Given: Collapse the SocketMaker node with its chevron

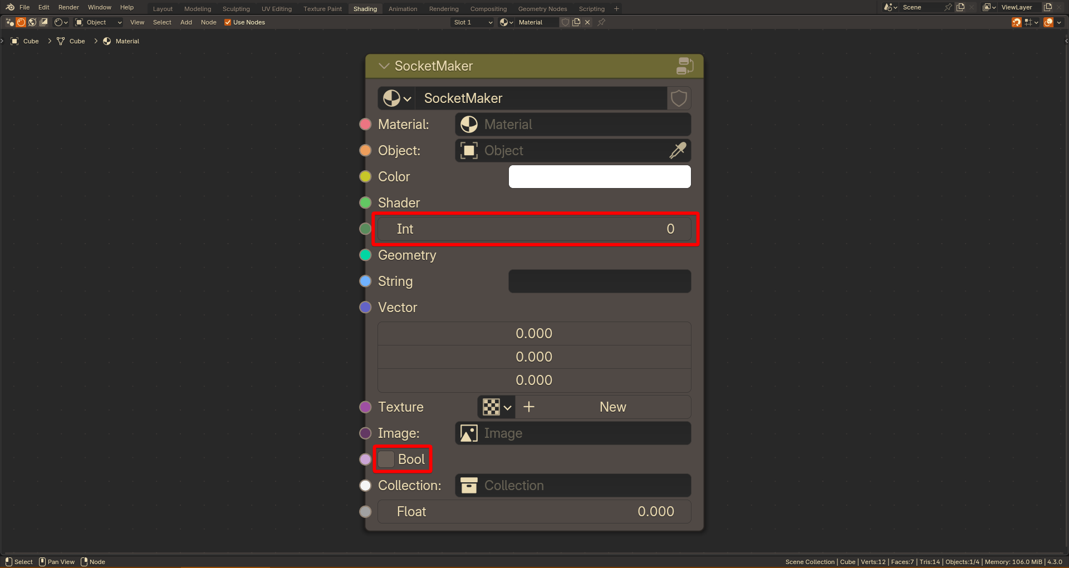Looking at the screenshot, I should point(384,66).
